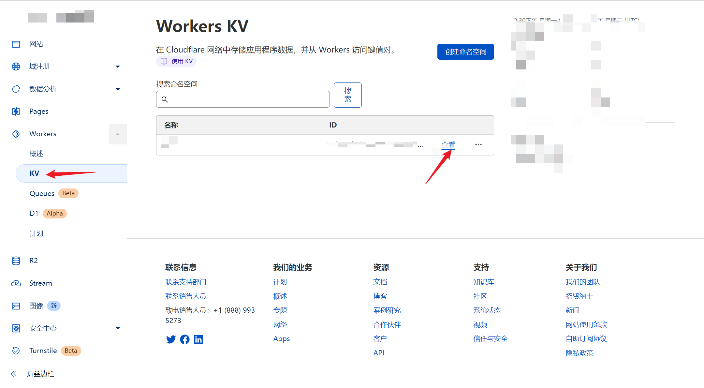704x388 pixels.
Task: Click the 查看 link in namespace row
Action: [448, 144]
